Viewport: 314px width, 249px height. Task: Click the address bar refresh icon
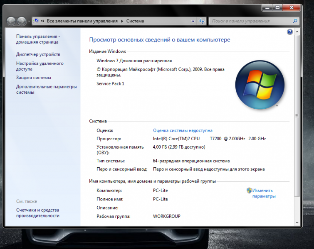point(202,21)
